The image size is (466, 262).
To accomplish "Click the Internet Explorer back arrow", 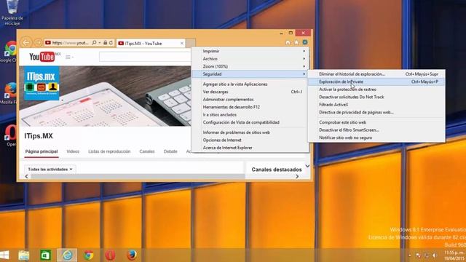I will point(26,42).
